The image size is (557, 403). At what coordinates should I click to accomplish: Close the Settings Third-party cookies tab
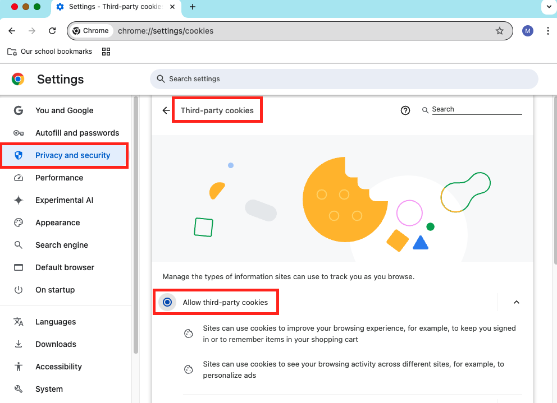click(x=172, y=7)
